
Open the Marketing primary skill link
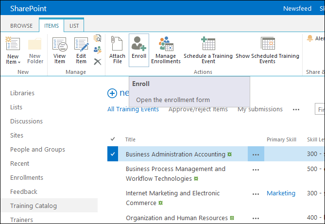tap(281, 193)
